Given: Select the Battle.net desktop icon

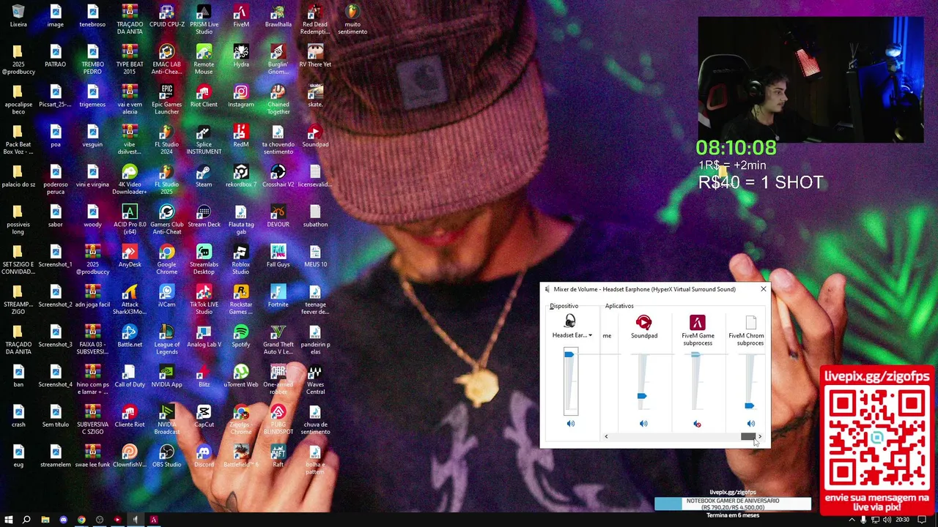Looking at the screenshot, I should coord(130,336).
